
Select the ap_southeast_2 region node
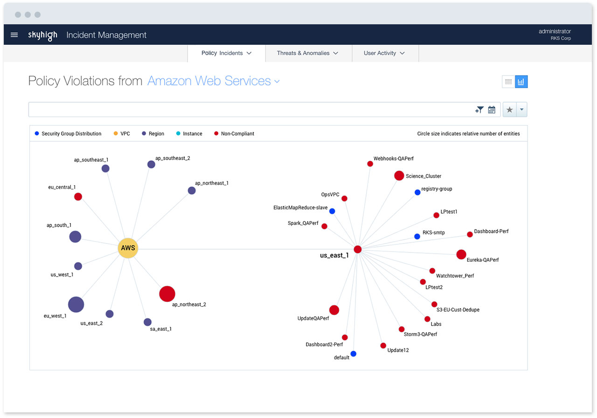point(151,164)
